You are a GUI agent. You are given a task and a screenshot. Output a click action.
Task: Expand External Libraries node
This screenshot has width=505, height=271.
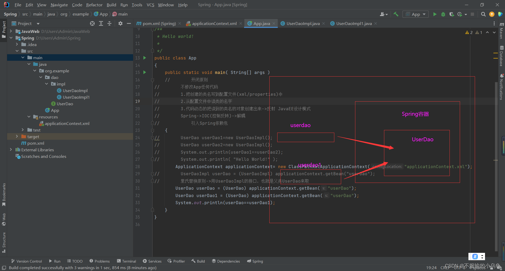[x=11, y=150]
